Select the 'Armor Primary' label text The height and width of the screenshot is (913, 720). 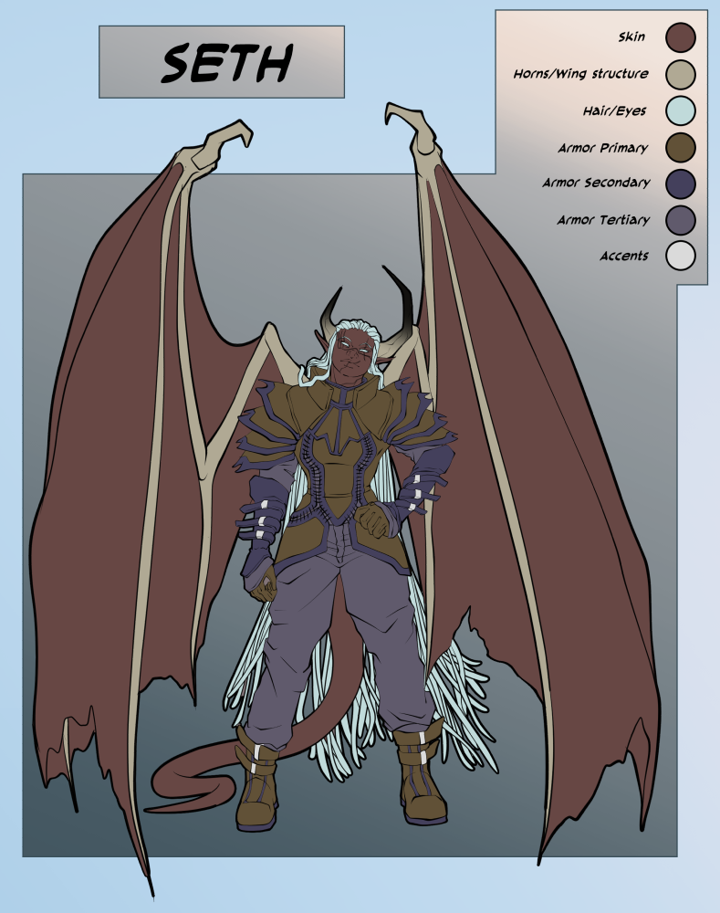[x=602, y=147]
